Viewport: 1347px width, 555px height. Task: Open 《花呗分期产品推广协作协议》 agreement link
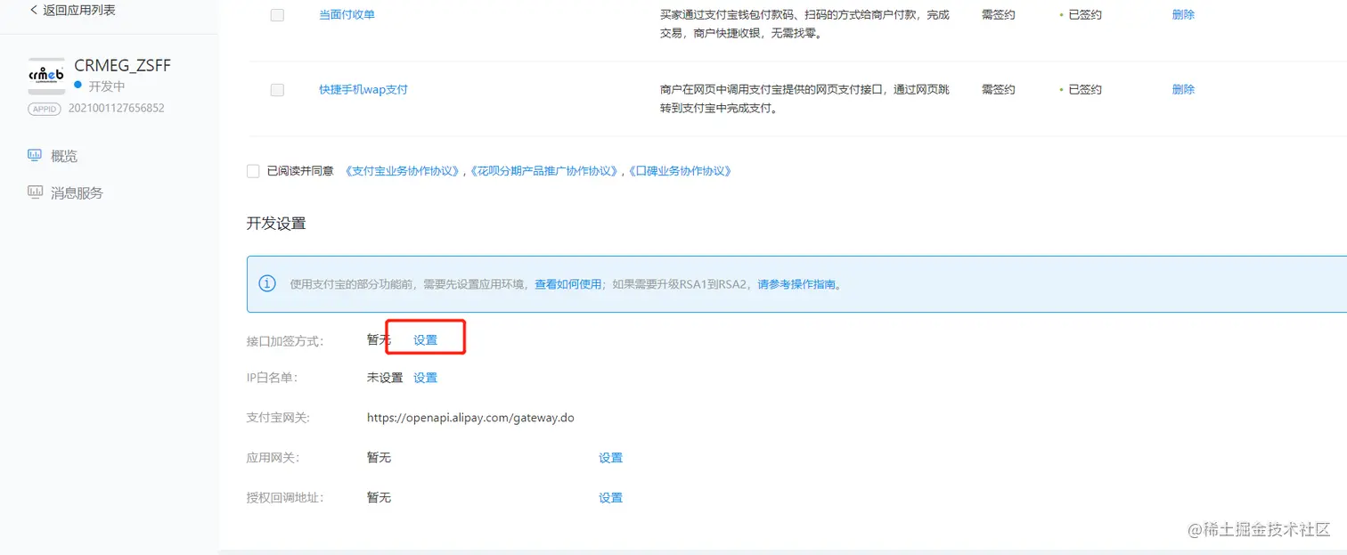tap(544, 171)
